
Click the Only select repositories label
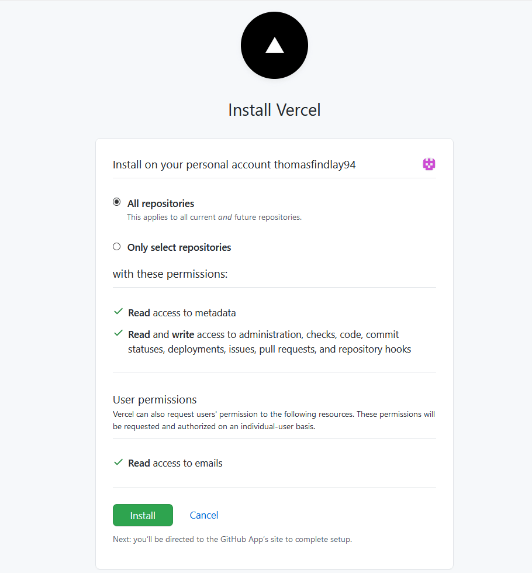point(179,247)
